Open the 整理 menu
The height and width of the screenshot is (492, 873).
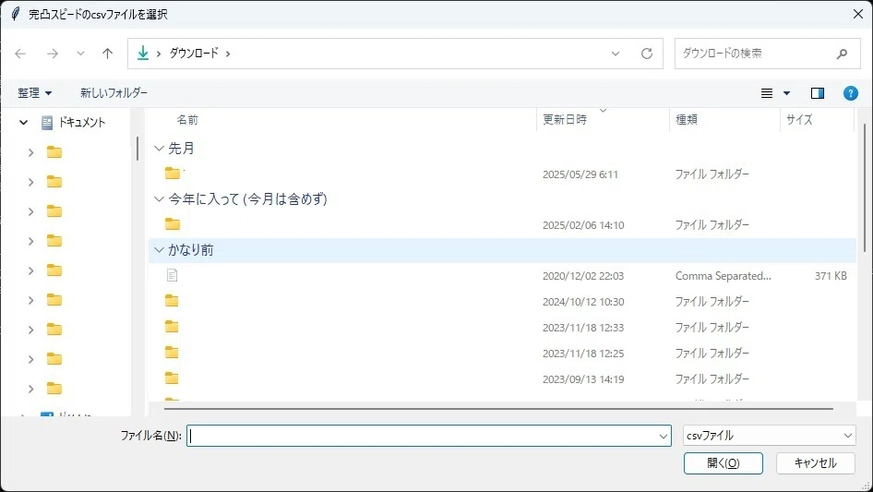34,93
